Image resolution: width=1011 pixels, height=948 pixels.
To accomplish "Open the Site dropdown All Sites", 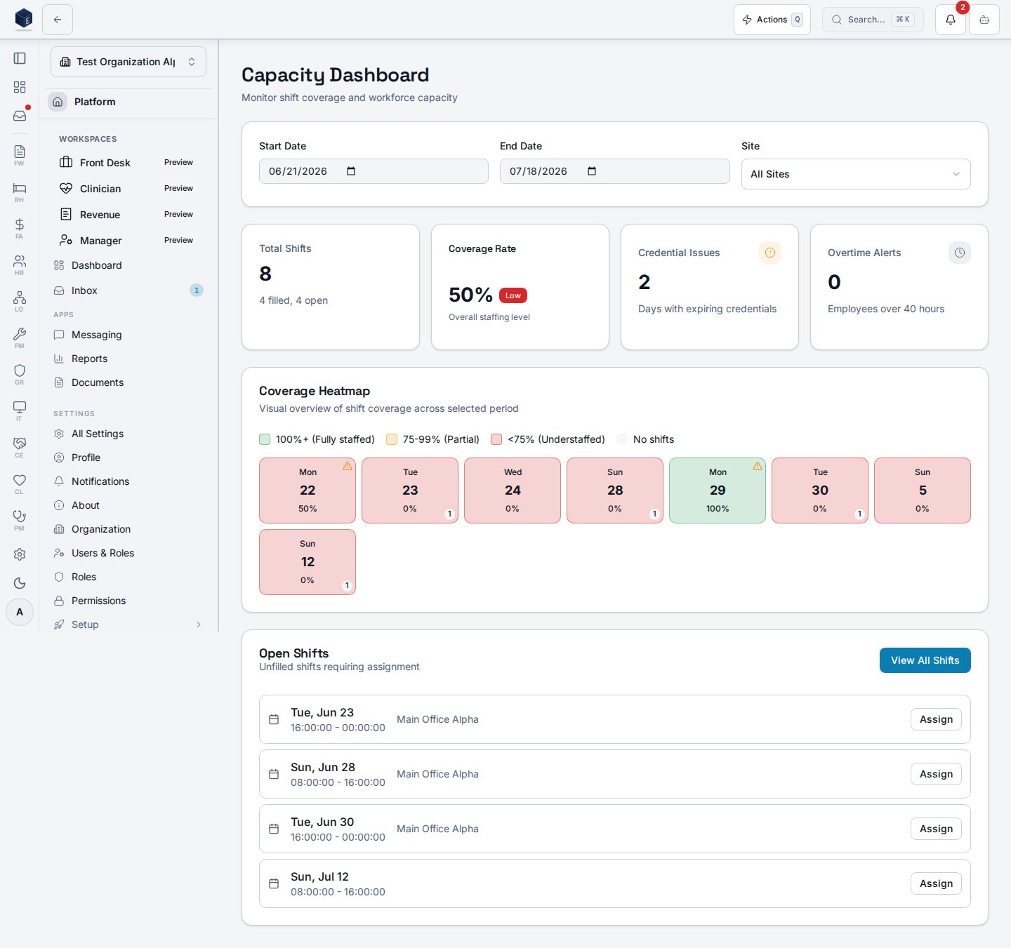I will click(x=856, y=174).
